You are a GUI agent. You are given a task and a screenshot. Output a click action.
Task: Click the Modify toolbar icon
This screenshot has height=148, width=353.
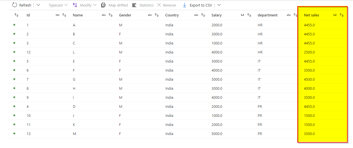pos(75,5)
